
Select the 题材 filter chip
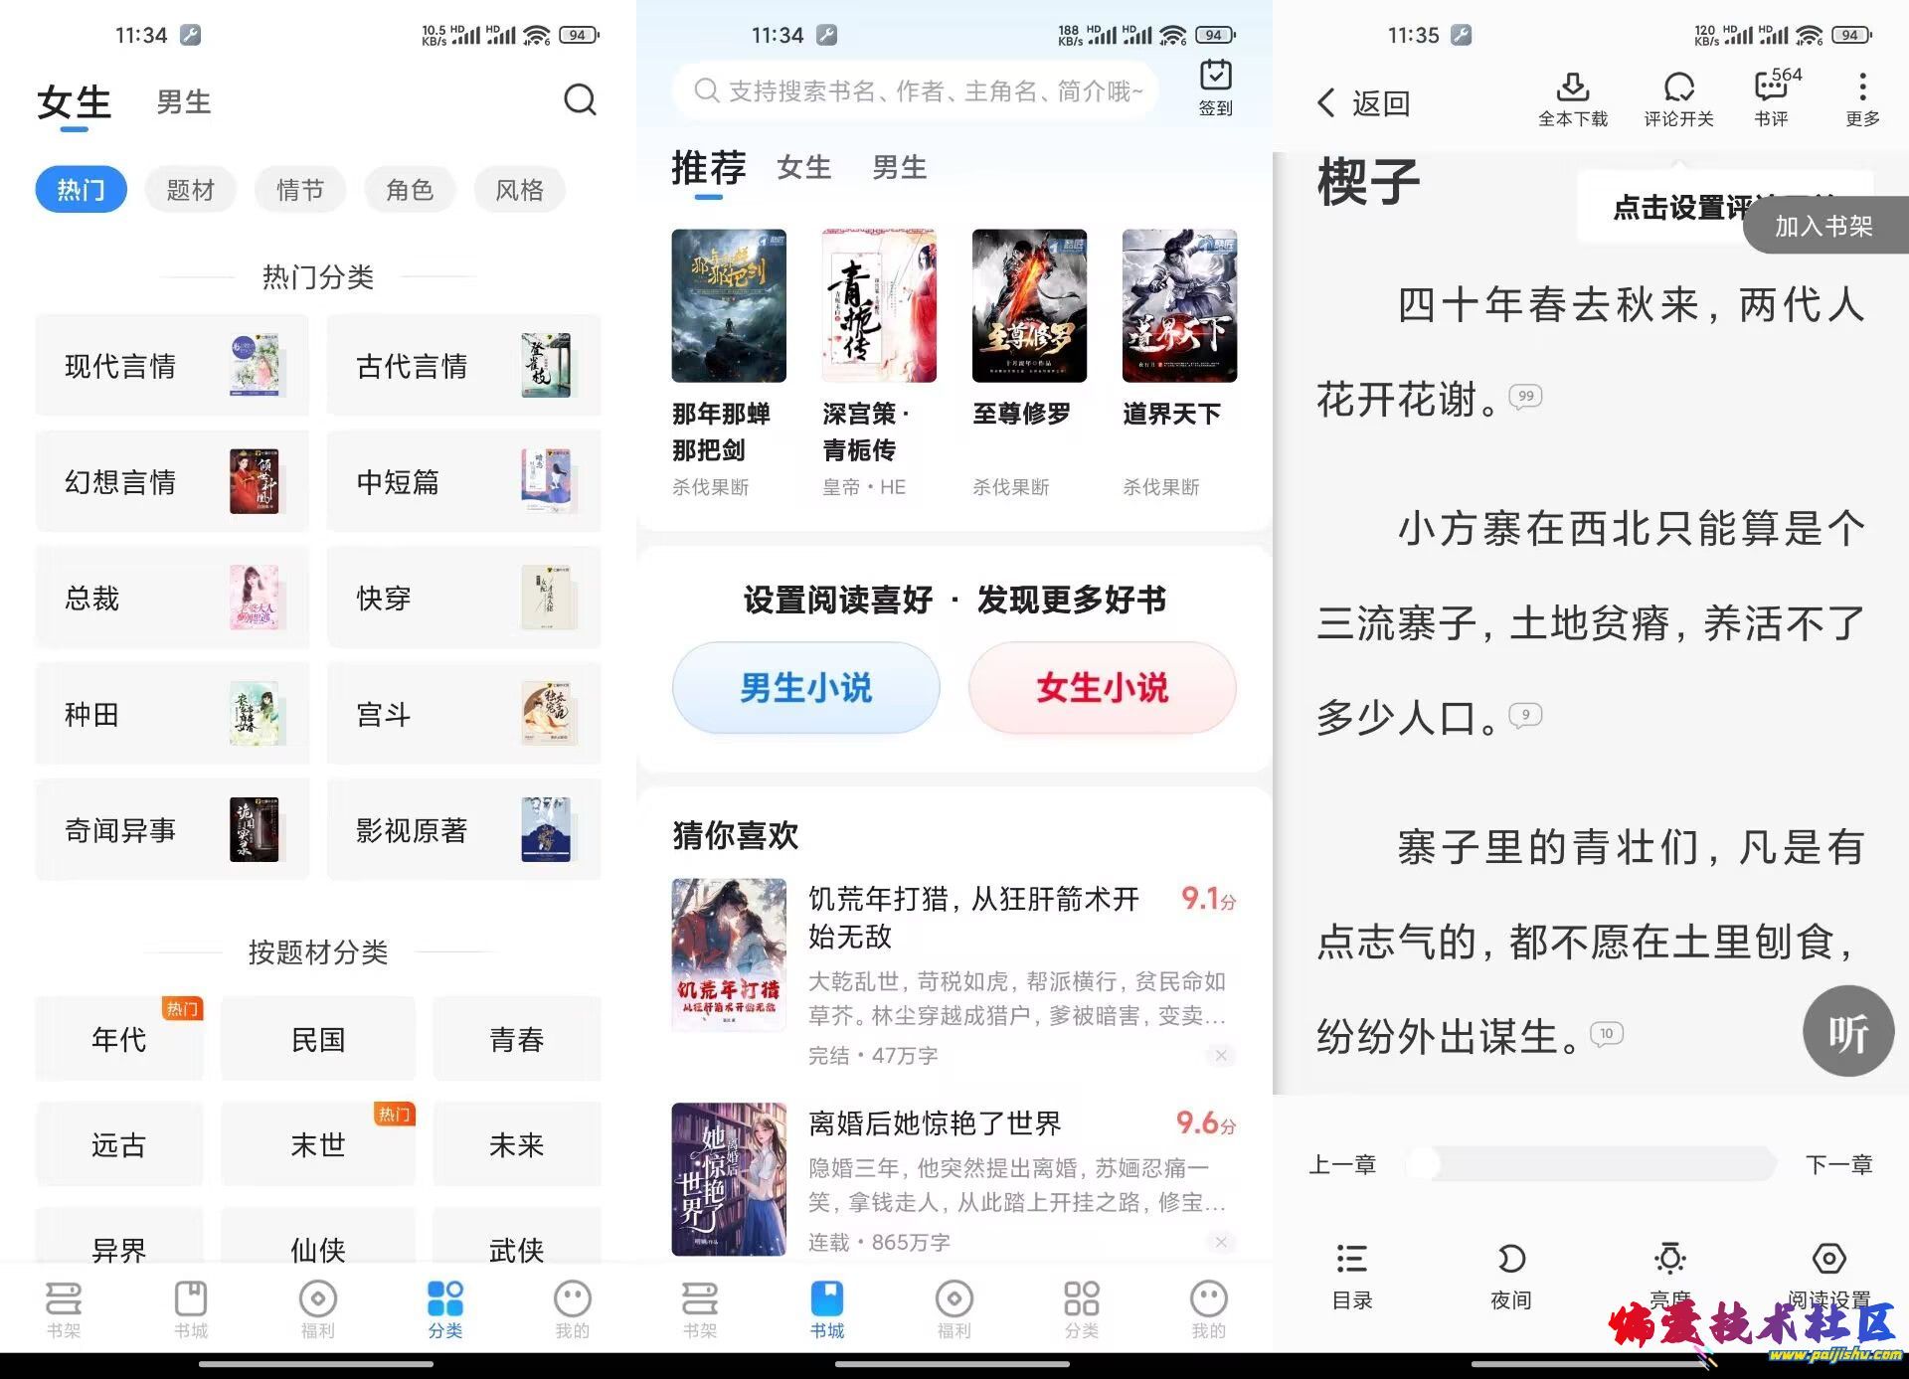coord(191,190)
